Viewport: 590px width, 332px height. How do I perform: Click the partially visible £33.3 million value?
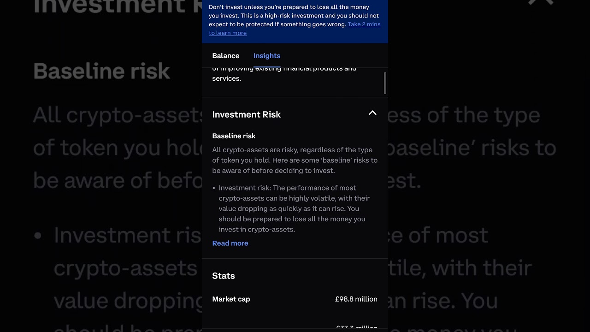point(357,327)
